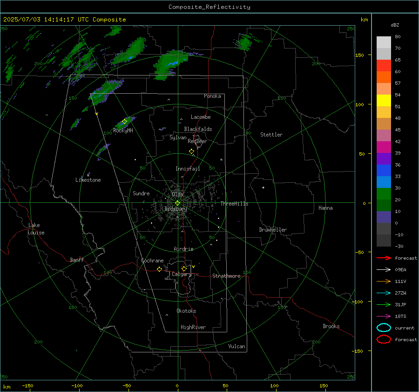The width and height of the screenshot is (419, 392).
Task: Click the Airdrie city label
Action: pyautogui.click(x=183, y=249)
